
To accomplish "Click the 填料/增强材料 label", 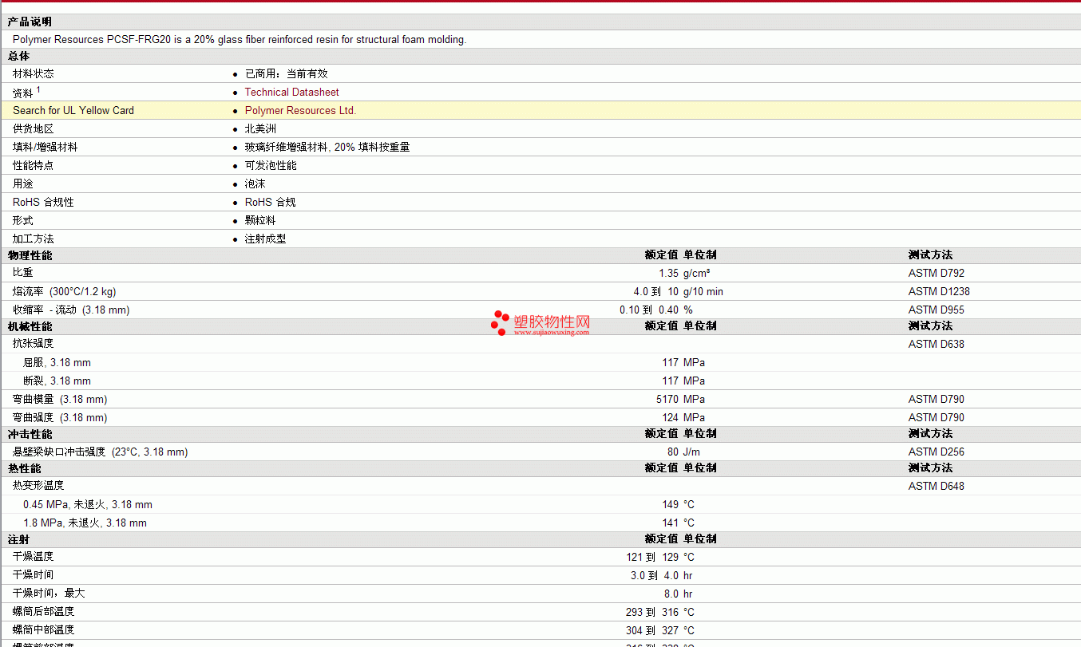I will coord(46,147).
